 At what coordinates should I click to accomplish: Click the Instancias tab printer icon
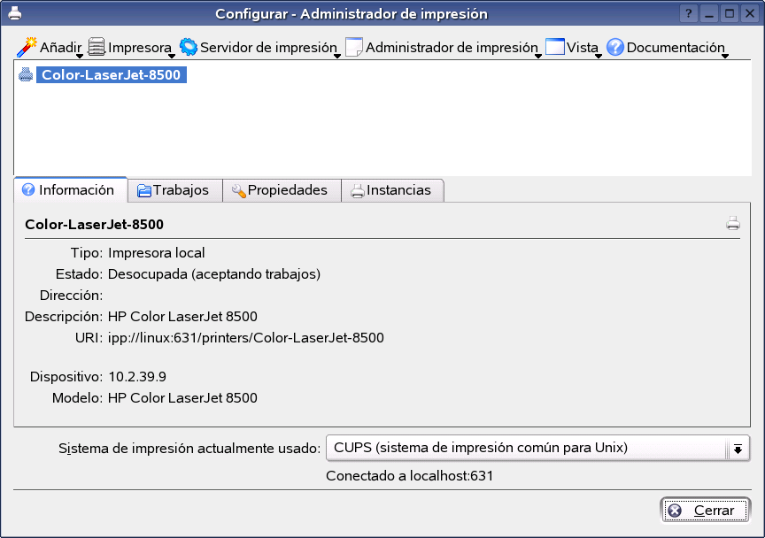click(358, 191)
